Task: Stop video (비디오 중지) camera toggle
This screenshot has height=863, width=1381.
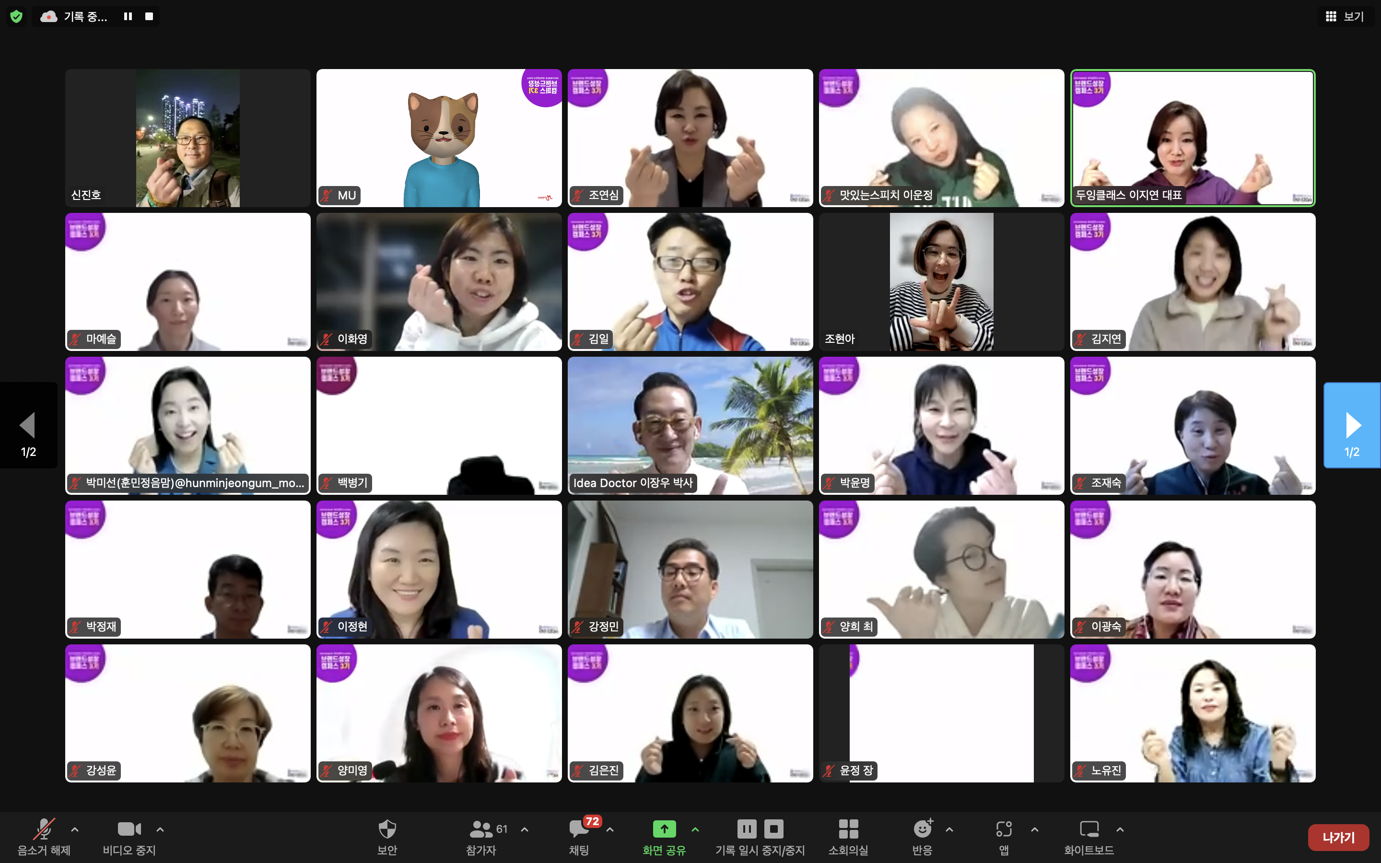Action: click(129, 829)
